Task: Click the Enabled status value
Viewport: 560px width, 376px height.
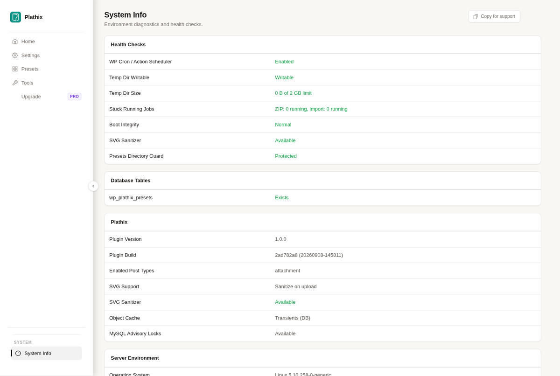Action: tap(284, 62)
